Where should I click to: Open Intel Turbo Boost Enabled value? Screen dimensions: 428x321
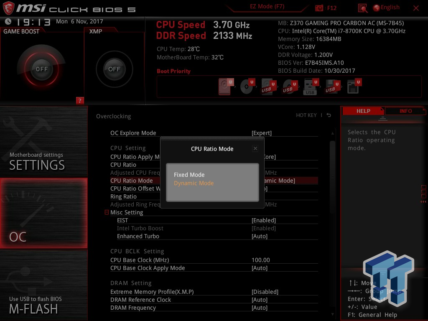pos(264,228)
